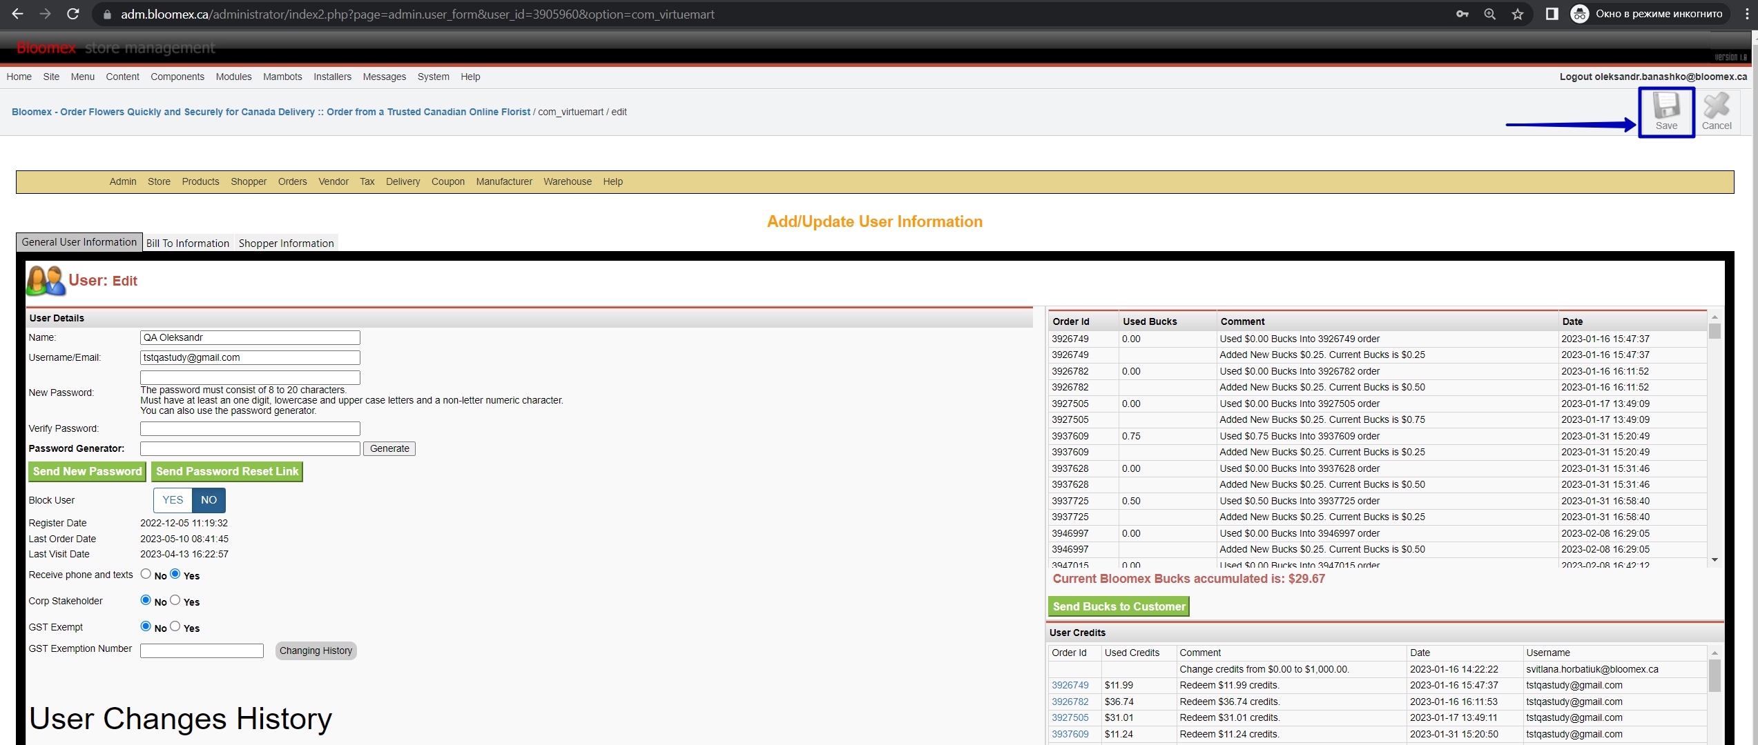Switch to Bill To Information tab
This screenshot has height=745, width=1758.
pyautogui.click(x=188, y=243)
